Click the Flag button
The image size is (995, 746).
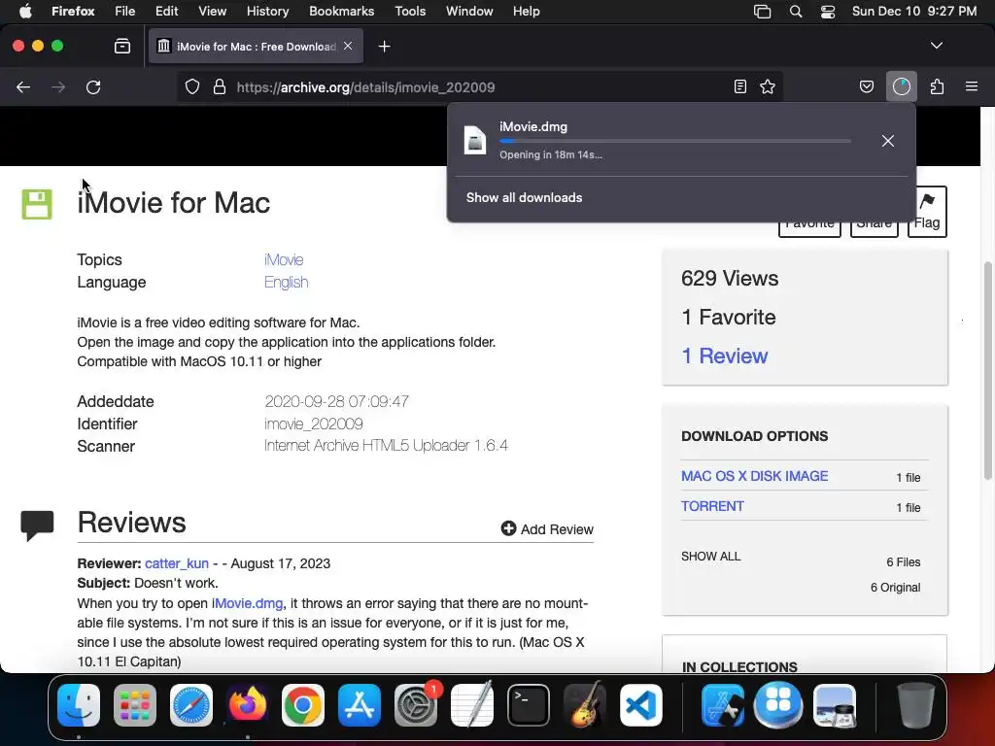click(x=927, y=212)
